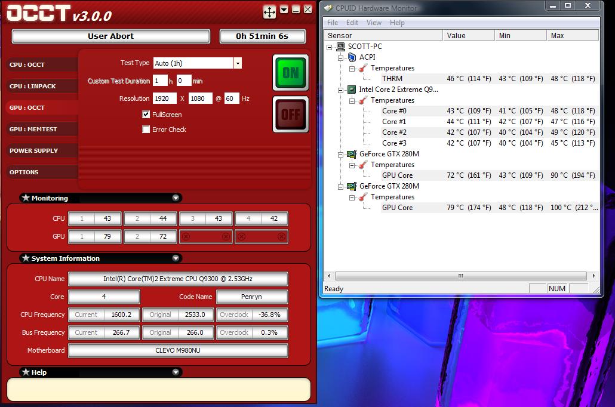This screenshot has width=615, height=407.
Task: Collapse the ACPI tree node
Action: [340, 58]
